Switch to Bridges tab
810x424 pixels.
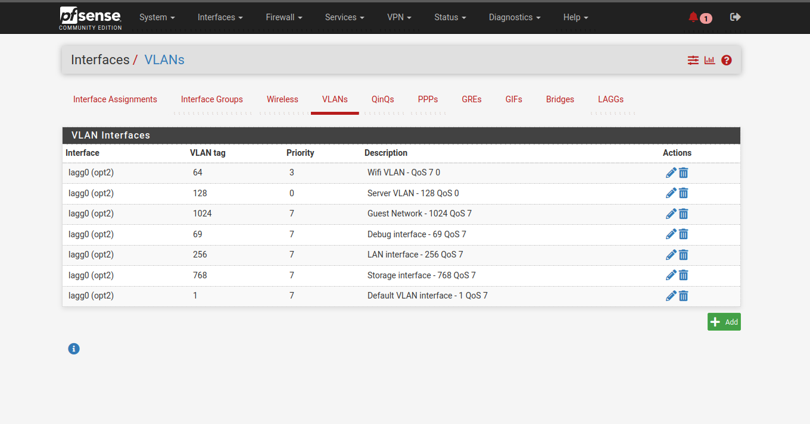click(x=560, y=99)
